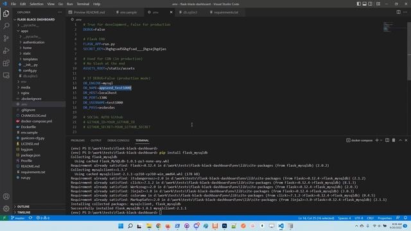Maximize the panel with chevron up
Screen dimensions: 411x231
pos(400,141)
